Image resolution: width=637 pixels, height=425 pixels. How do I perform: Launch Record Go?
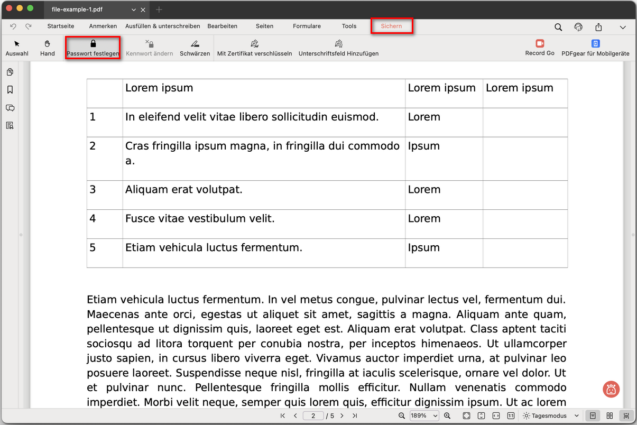(540, 47)
